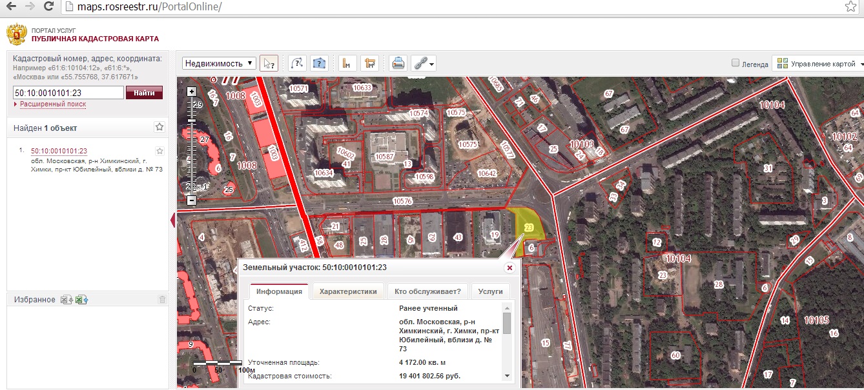864x390 pixels.
Task: Close the Земельный участок info popup
Action: [509, 267]
